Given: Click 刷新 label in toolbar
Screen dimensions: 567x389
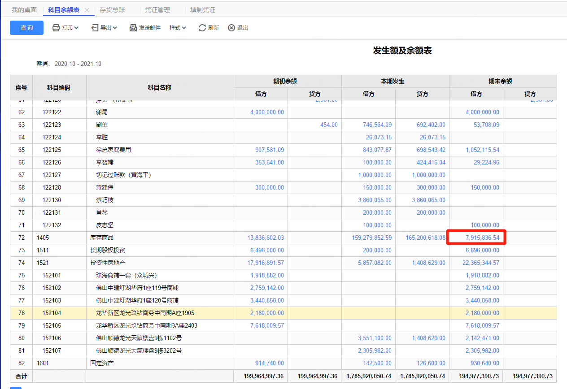Looking at the screenshot, I should 214,28.
